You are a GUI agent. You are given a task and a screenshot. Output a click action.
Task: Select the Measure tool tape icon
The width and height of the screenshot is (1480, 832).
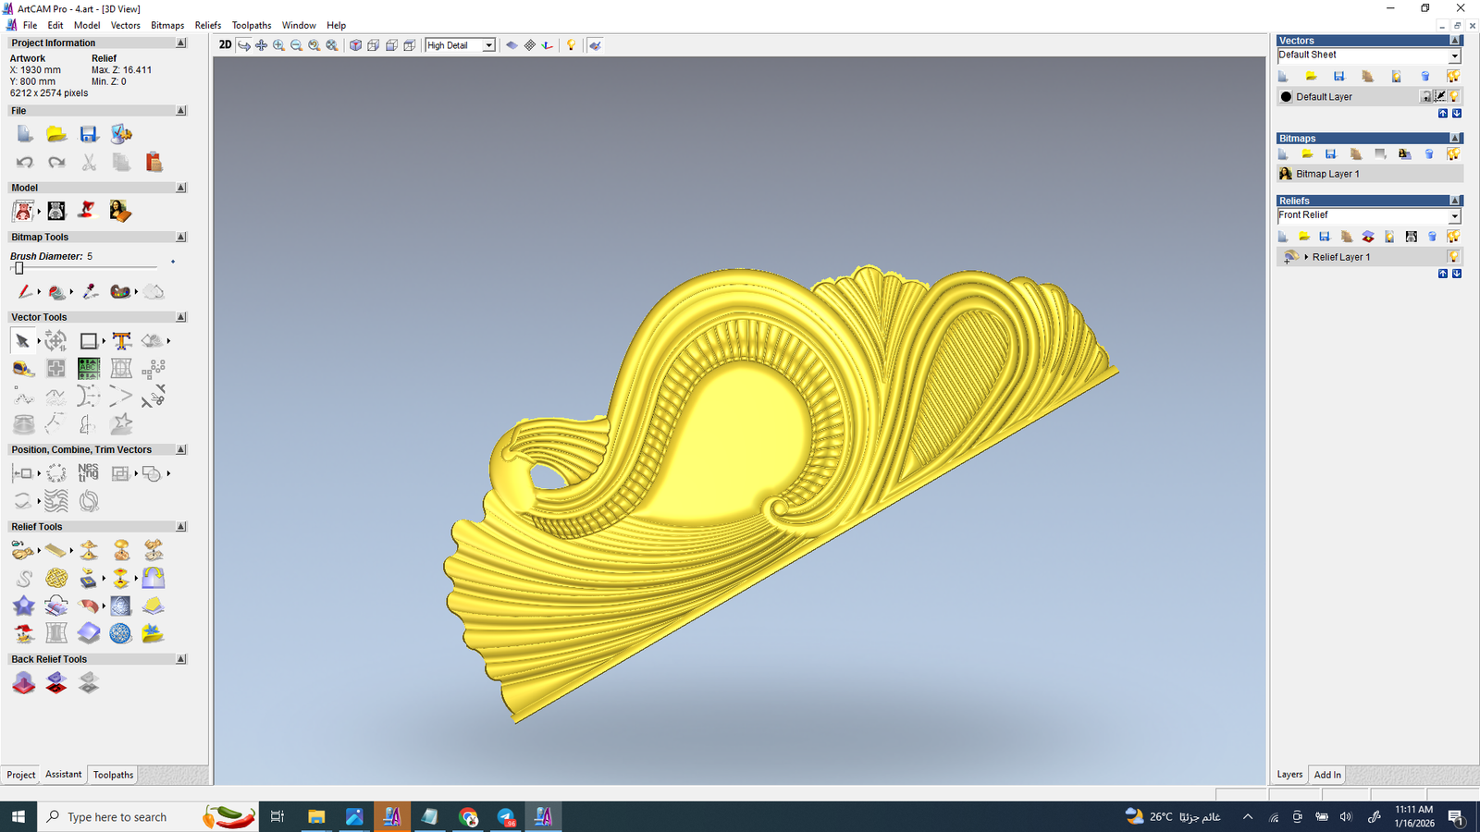click(23, 369)
